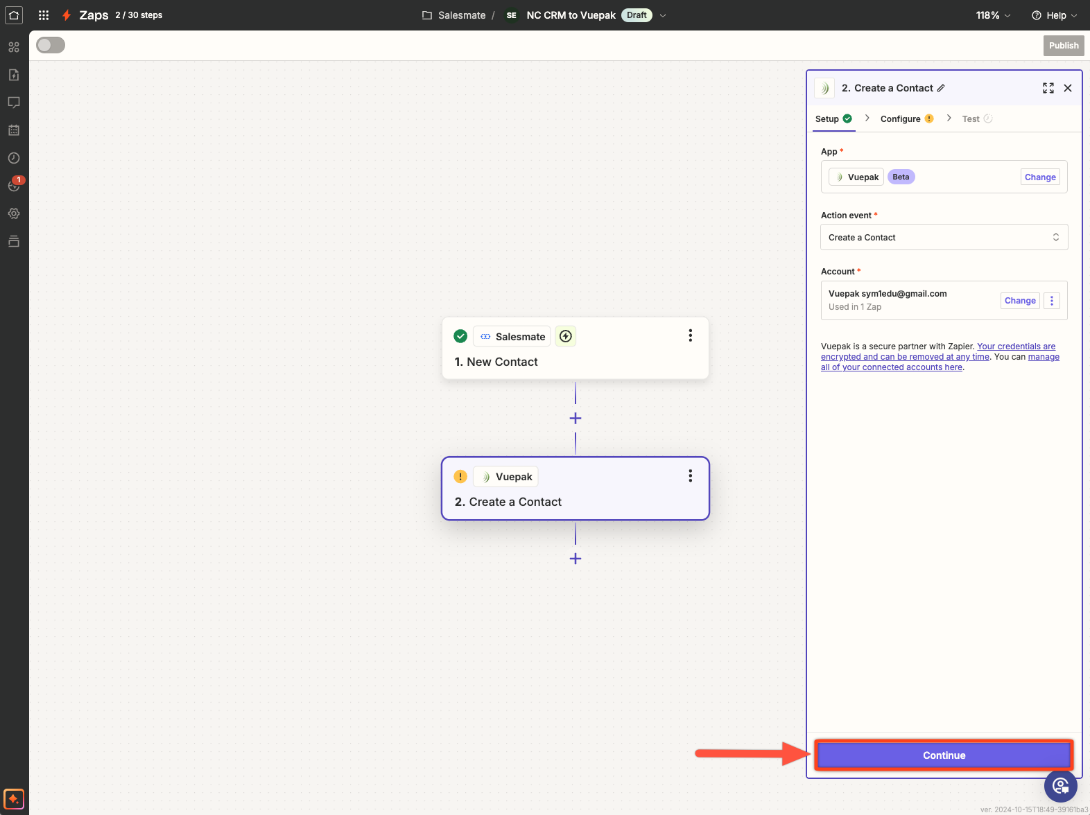
Task: Open the Help dropdown menu
Action: 1055,15
